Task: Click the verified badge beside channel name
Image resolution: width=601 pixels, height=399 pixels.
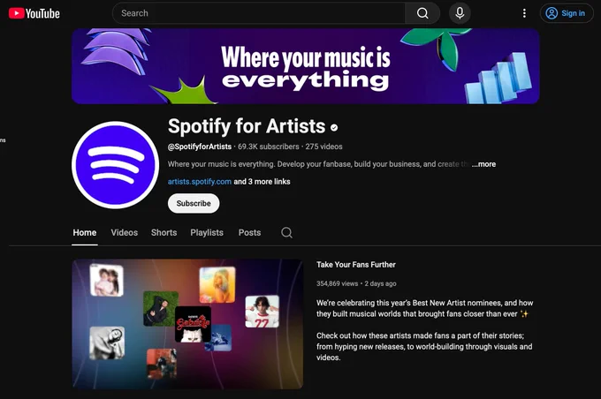Action: pyautogui.click(x=334, y=127)
